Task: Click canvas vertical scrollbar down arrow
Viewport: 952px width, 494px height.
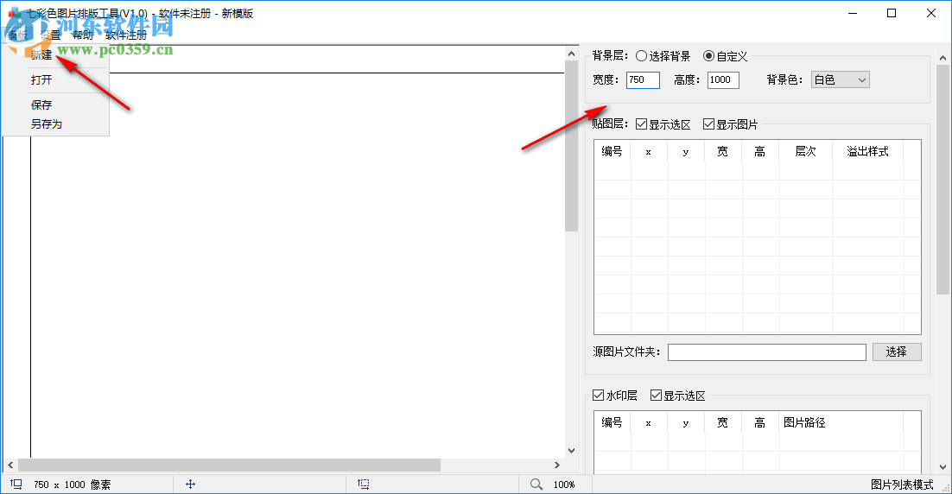Action: click(x=571, y=450)
